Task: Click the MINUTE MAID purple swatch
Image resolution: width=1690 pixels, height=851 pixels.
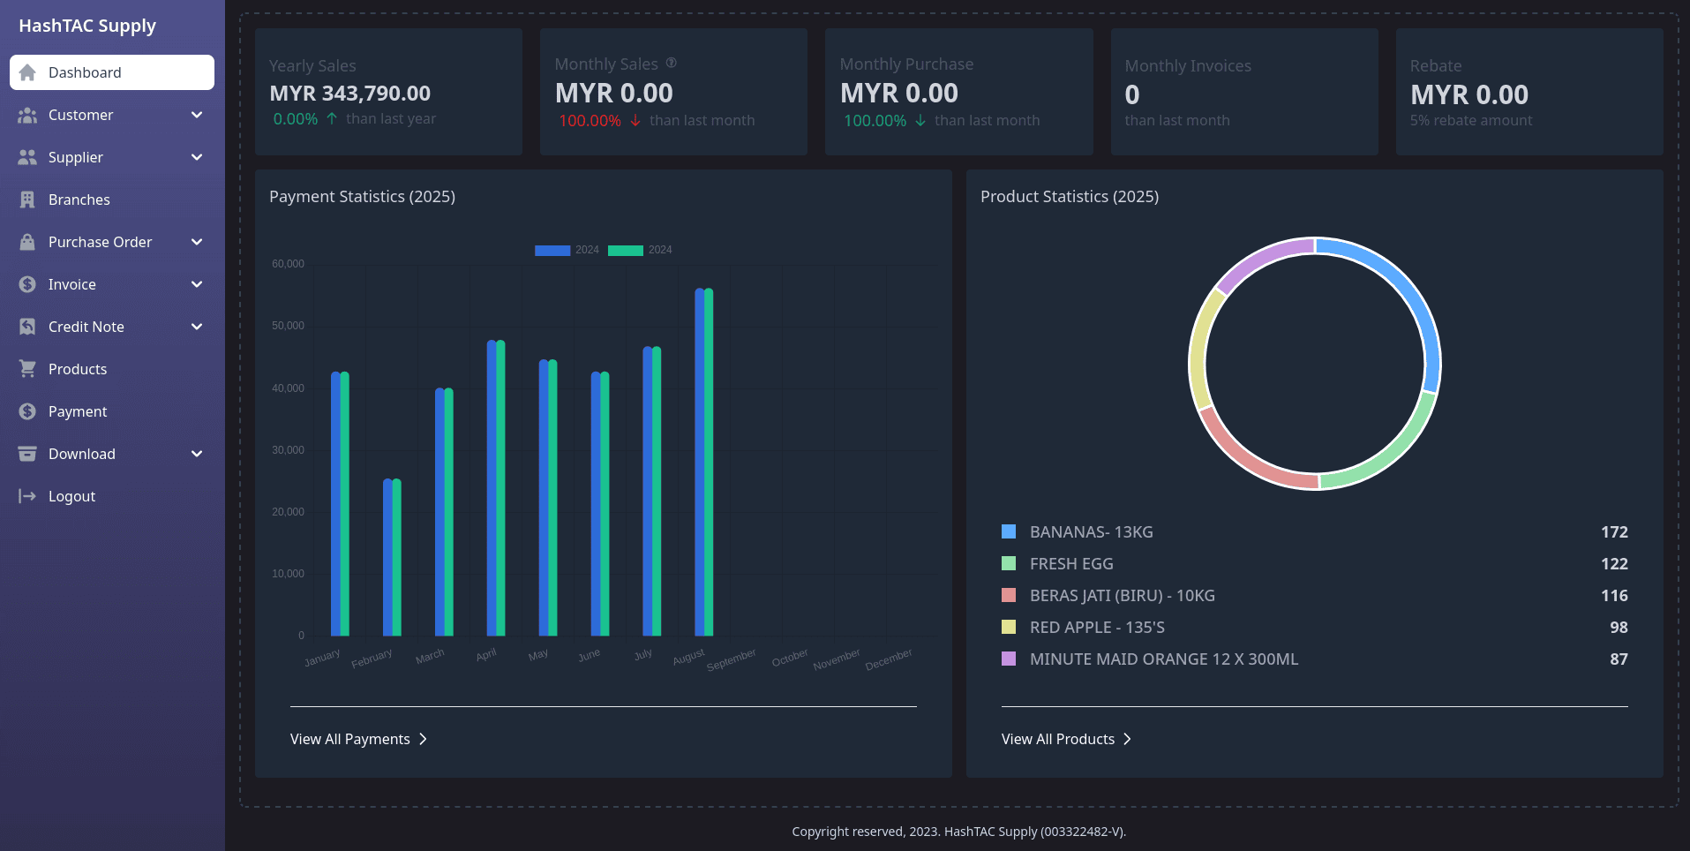Action: [x=1009, y=659]
